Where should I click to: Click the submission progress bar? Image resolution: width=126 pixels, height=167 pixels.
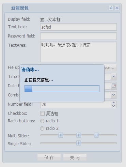[x=62, y=89]
